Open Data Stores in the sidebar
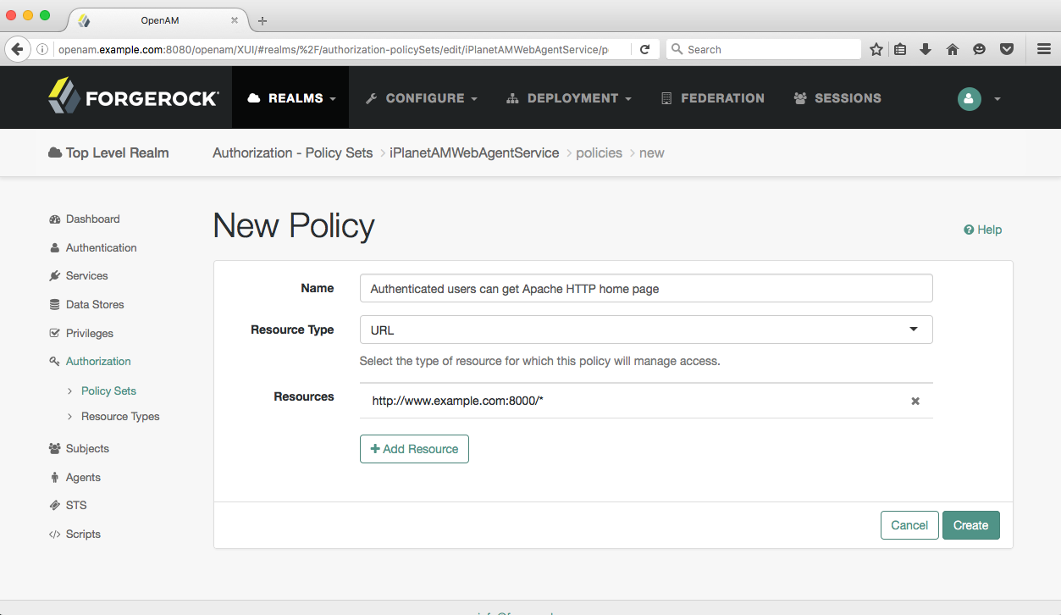 click(x=86, y=304)
